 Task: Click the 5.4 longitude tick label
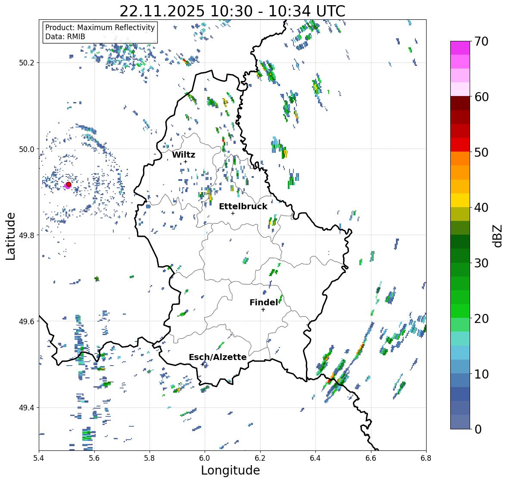coord(39,458)
